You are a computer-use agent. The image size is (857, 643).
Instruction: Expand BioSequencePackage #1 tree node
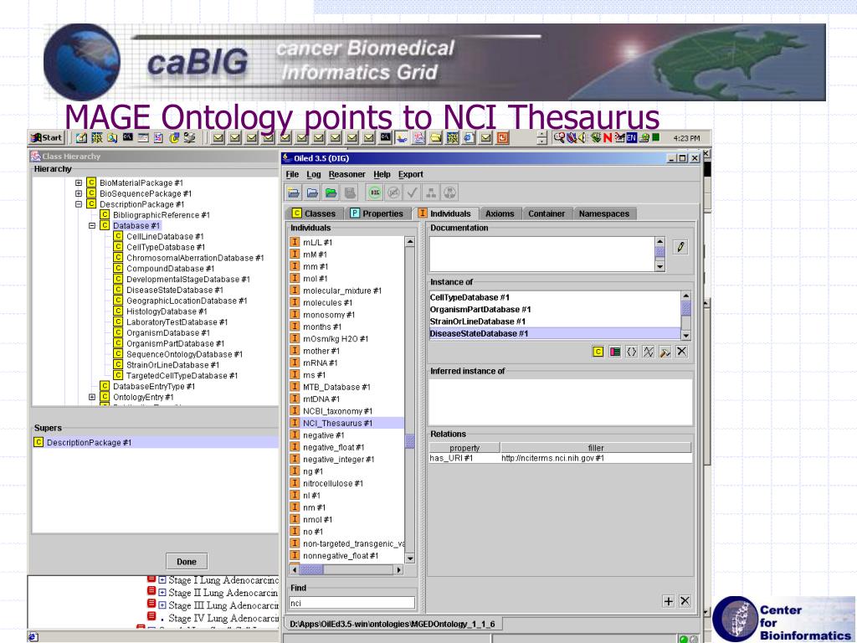[x=79, y=193]
